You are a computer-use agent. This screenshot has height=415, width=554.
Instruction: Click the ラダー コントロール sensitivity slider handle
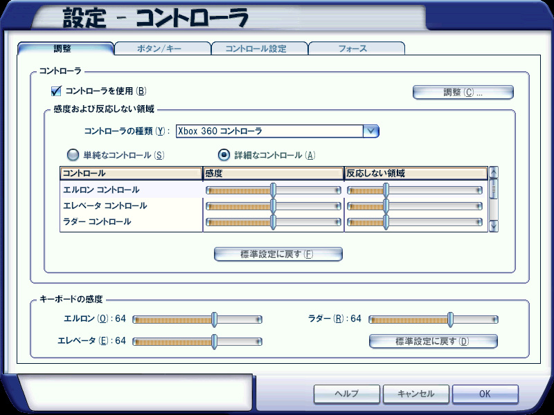[x=273, y=222]
